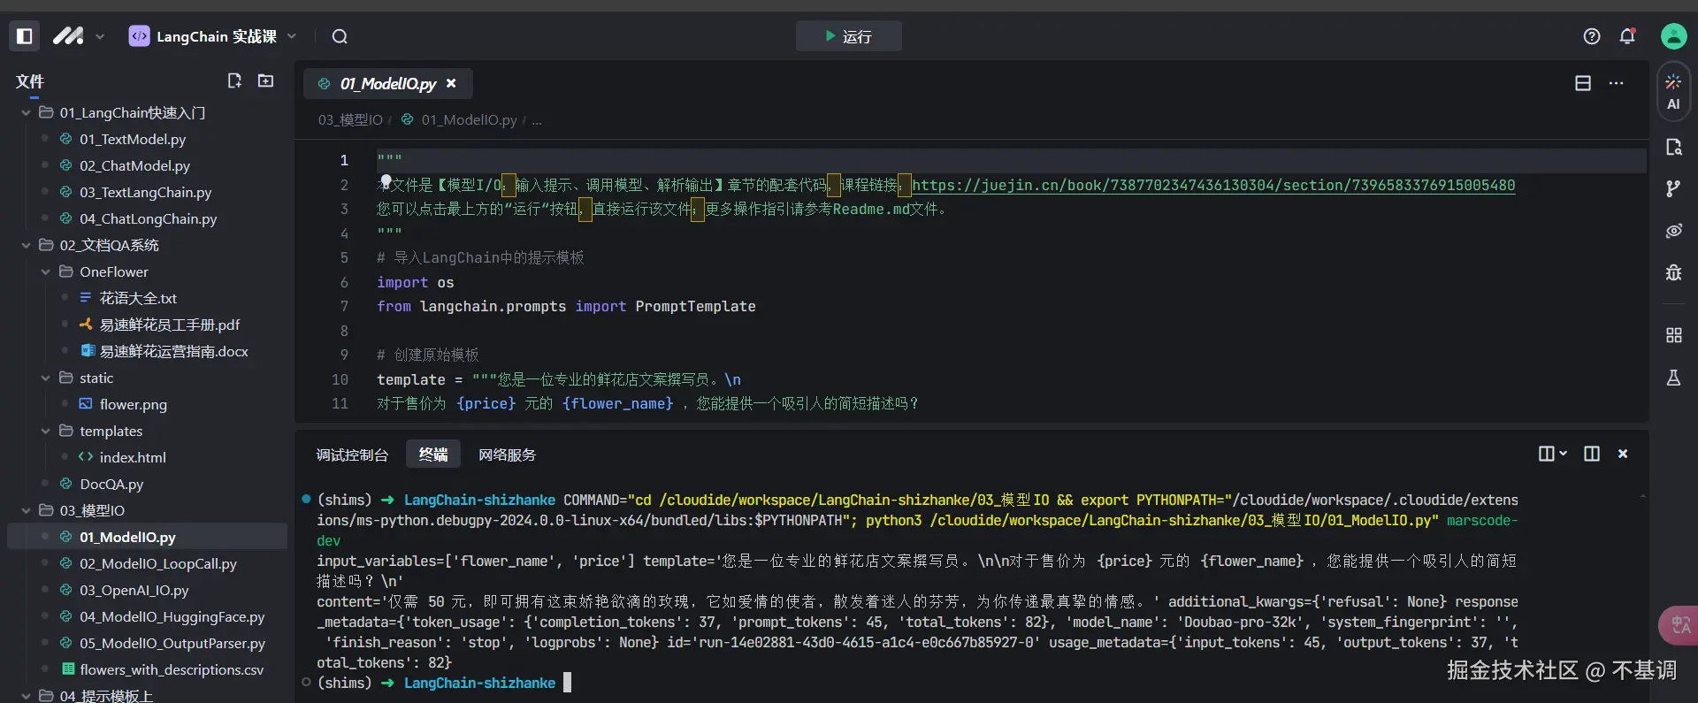The height and width of the screenshot is (703, 1698).
Task: Click the new folder icon
Action: tap(265, 81)
